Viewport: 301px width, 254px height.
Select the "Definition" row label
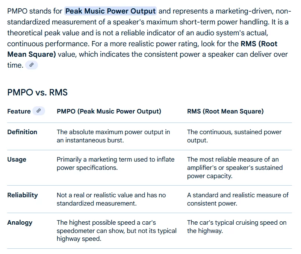22,132
